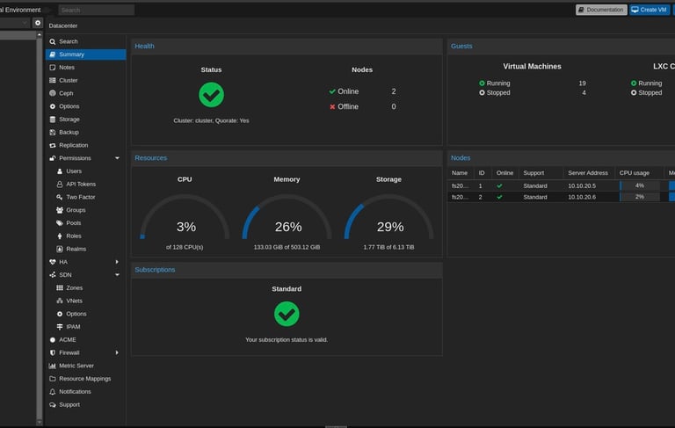
Task: Sort nodes by Name column
Action: (x=461, y=172)
